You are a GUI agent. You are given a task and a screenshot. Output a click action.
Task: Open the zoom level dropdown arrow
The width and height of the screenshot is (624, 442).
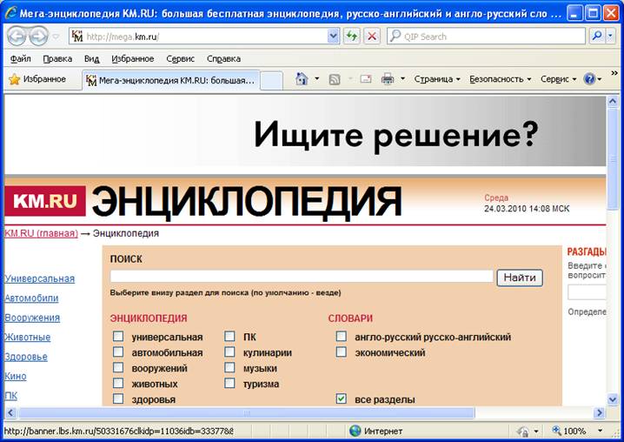[x=601, y=431]
